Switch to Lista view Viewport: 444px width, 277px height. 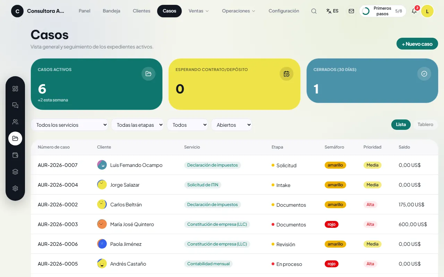coord(401,125)
